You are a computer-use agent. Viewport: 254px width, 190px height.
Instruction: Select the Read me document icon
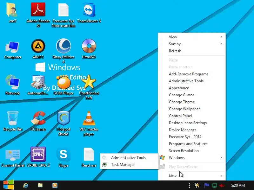click(89, 155)
